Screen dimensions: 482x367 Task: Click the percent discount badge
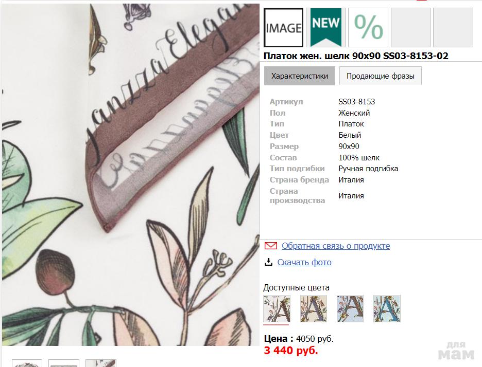(368, 28)
